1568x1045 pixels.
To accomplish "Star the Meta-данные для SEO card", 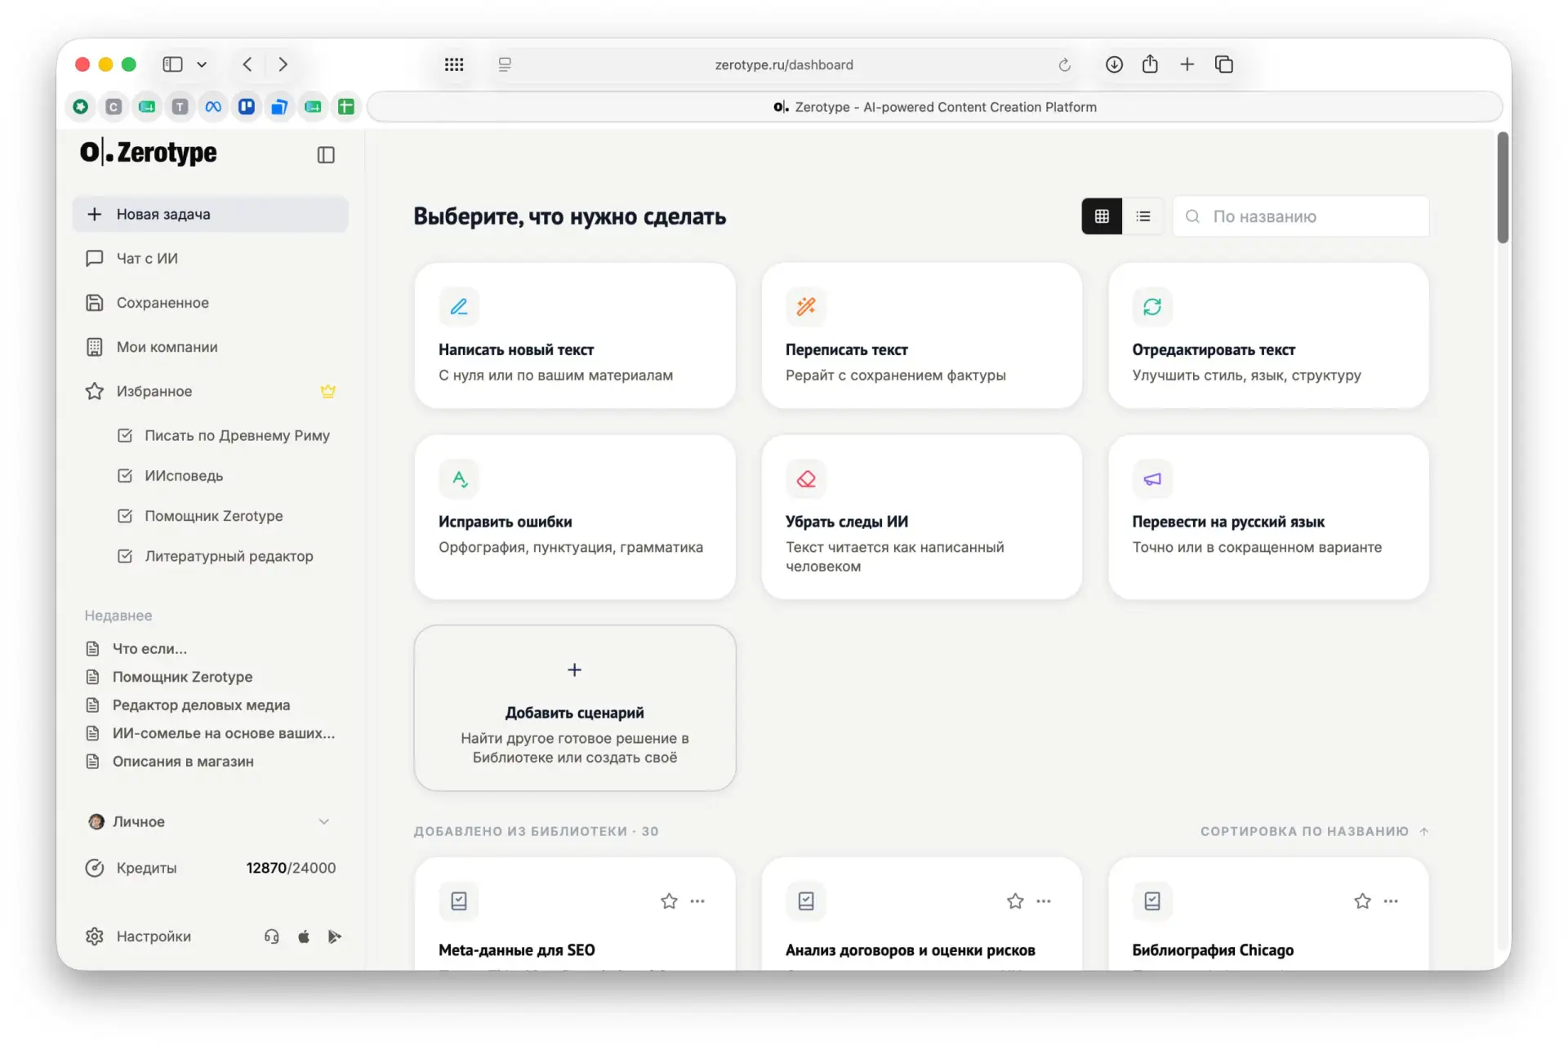I will pos(669,901).
